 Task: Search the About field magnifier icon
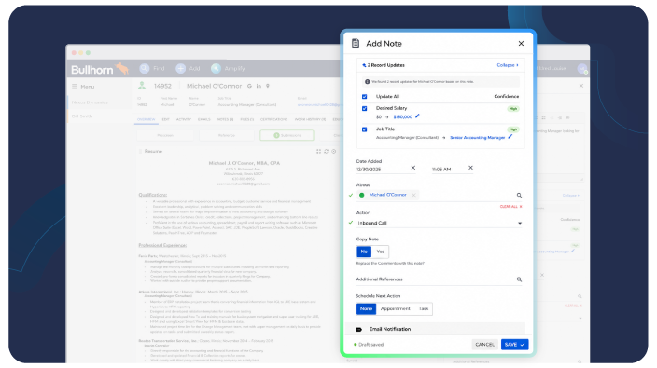coord(519,196)
